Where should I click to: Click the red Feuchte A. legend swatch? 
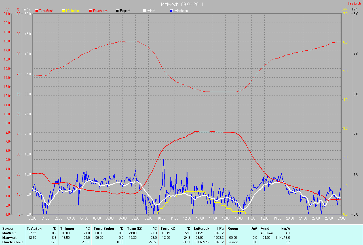(90, 11)
